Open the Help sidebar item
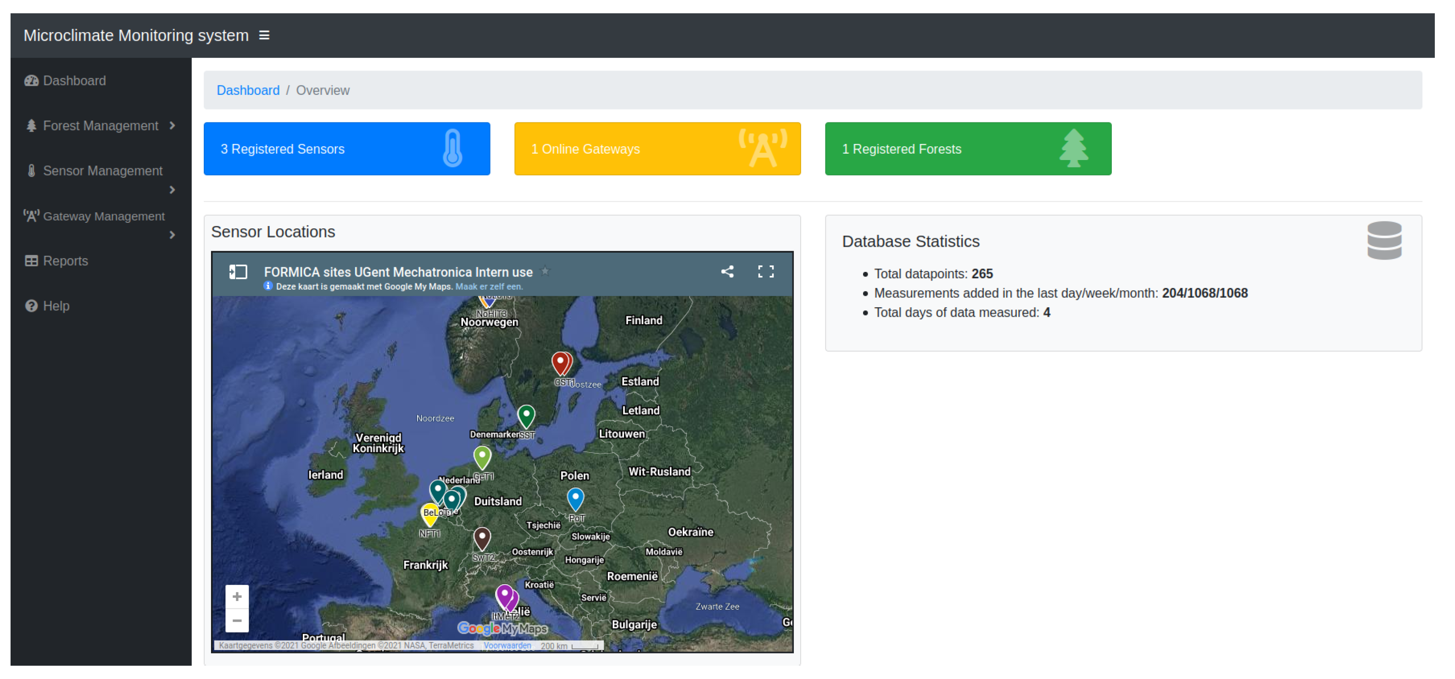This screenshot has height=679, width=1455. coord(56,306)
